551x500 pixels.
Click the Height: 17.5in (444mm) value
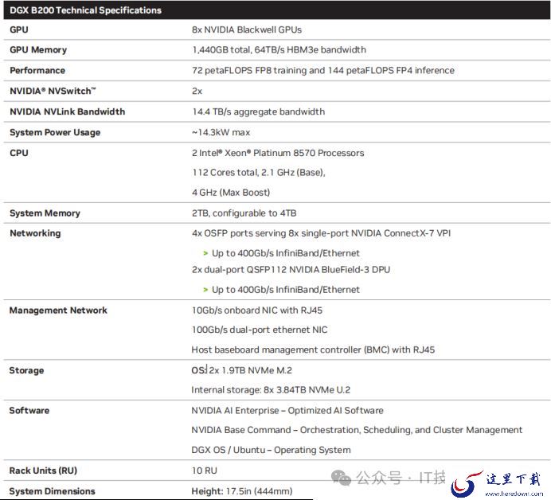tap(242, 491)
